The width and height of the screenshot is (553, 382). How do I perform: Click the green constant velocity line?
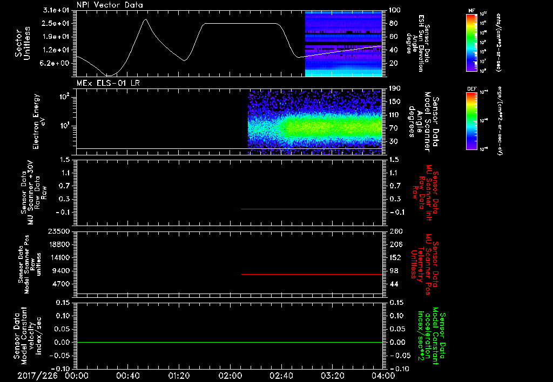click(x=229, y=342)
